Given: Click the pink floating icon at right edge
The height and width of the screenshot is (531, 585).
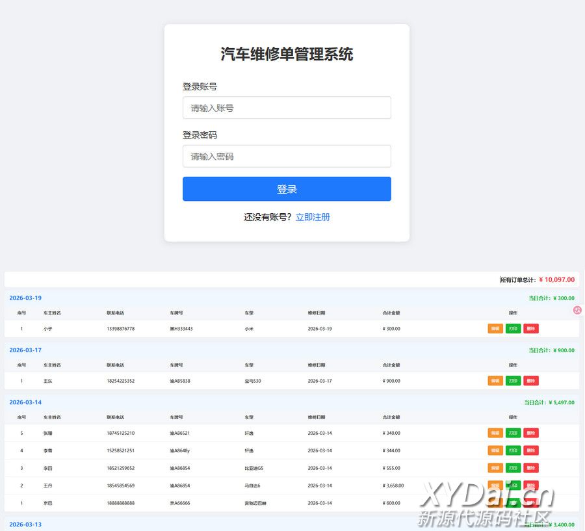Looking at the screenshot, I should point(577,311).
